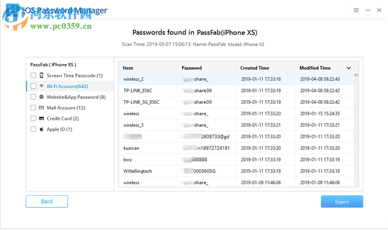
Task: Select the kuaican row
Action: point(236,148)
